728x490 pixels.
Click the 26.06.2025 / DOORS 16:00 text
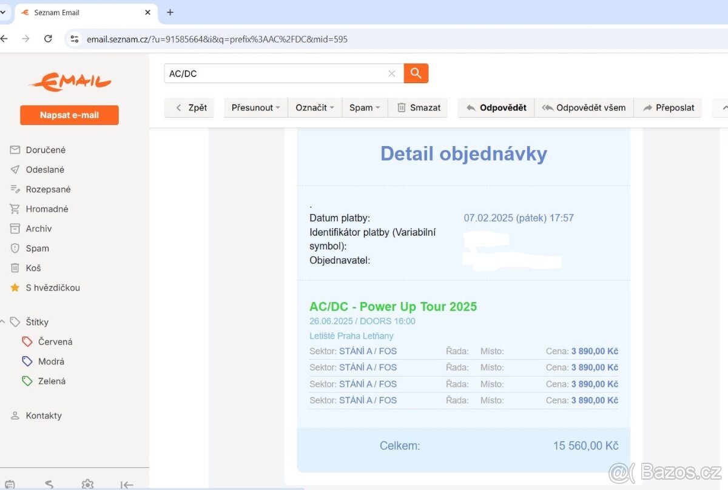coord(362,321)
